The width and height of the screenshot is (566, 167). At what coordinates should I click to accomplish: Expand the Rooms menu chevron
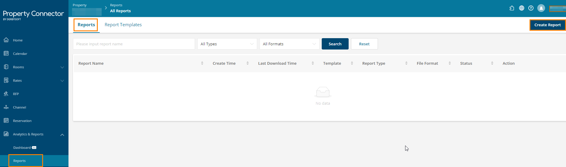coord(62,67)
